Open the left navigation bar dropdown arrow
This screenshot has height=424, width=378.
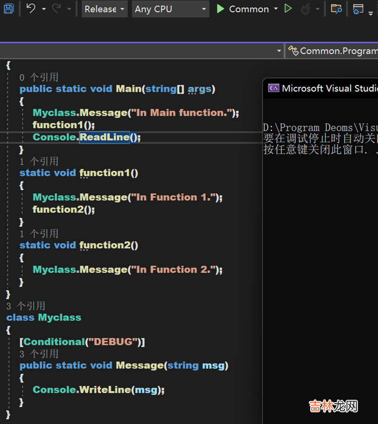point(279,51)
